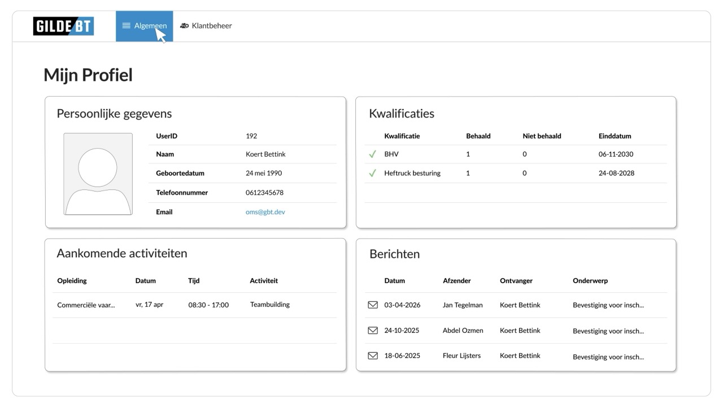This screenshot has width=723, height=407.
Task: Open the envelope icon for message dated 03-04-2026
Action: (373, 305)
